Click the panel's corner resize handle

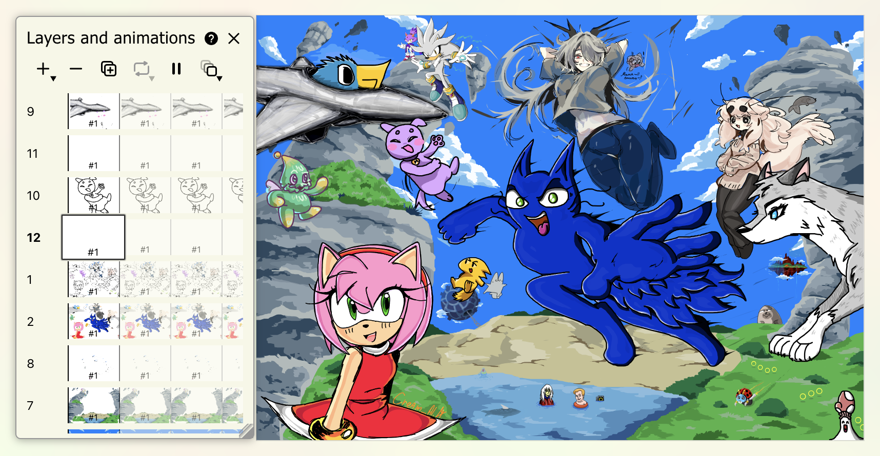coord(247,431)
